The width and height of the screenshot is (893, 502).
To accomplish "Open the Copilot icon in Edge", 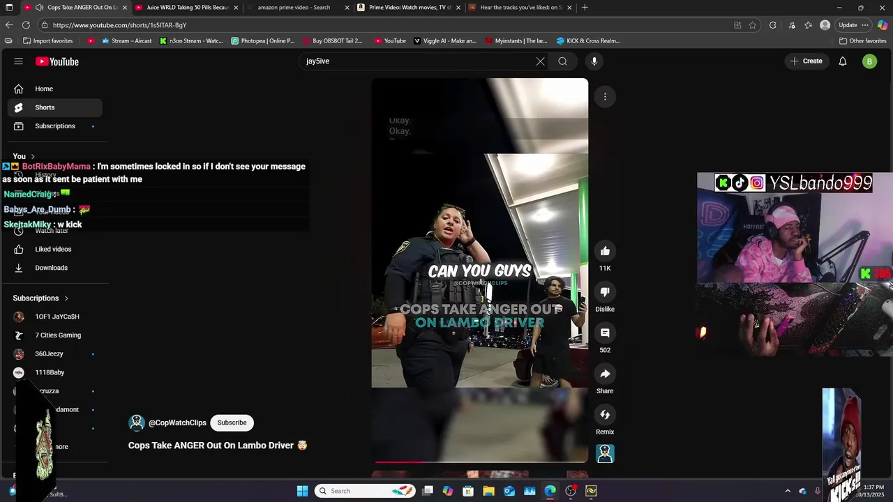I will (x=883, y=25).
